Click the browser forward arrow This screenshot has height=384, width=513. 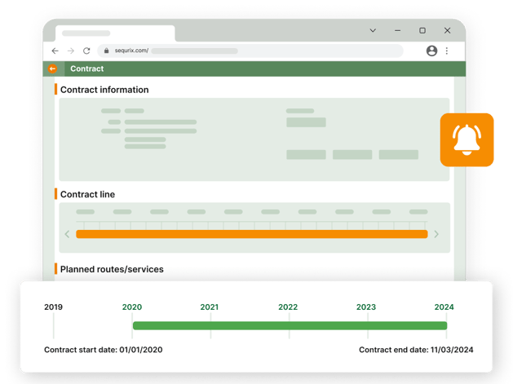tap(71, 51)
